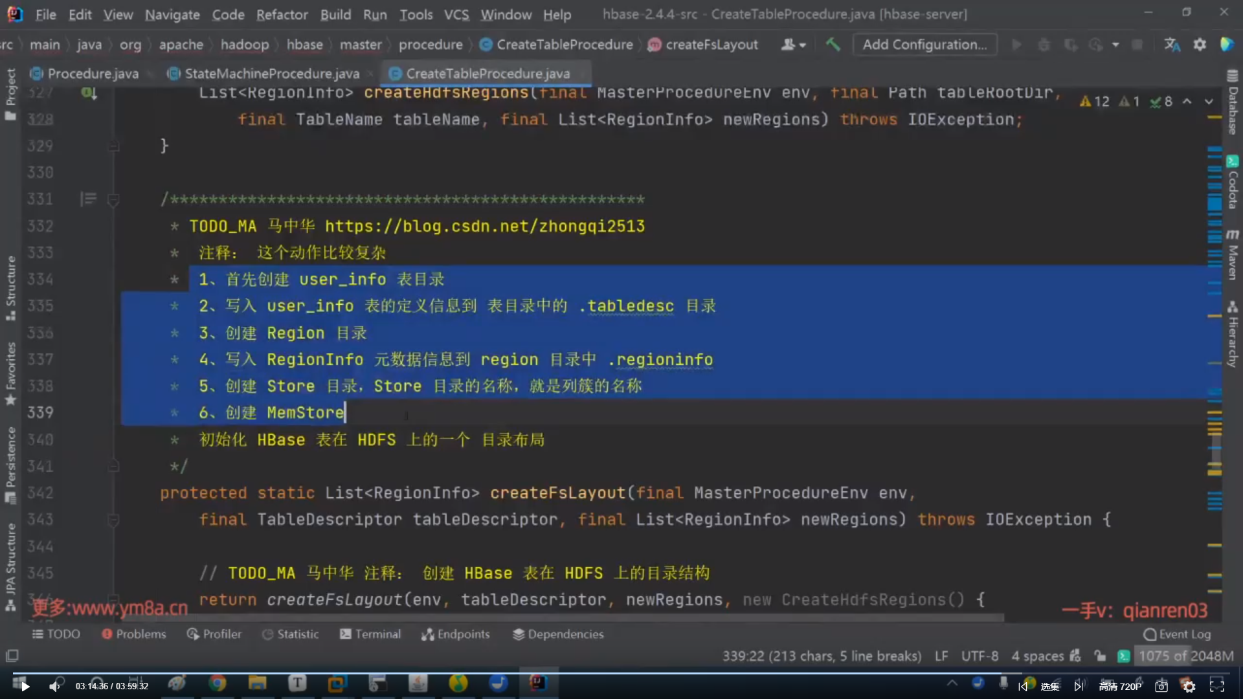
Task: Open the UTF-8 encoding selector
Action: tap(980, 656)
